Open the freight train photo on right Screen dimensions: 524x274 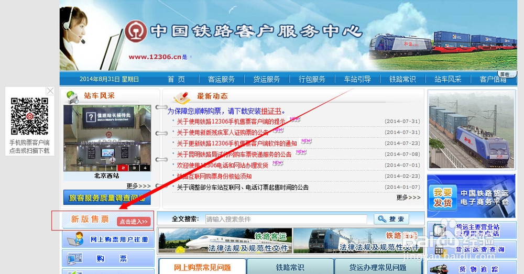click(471, 129)
